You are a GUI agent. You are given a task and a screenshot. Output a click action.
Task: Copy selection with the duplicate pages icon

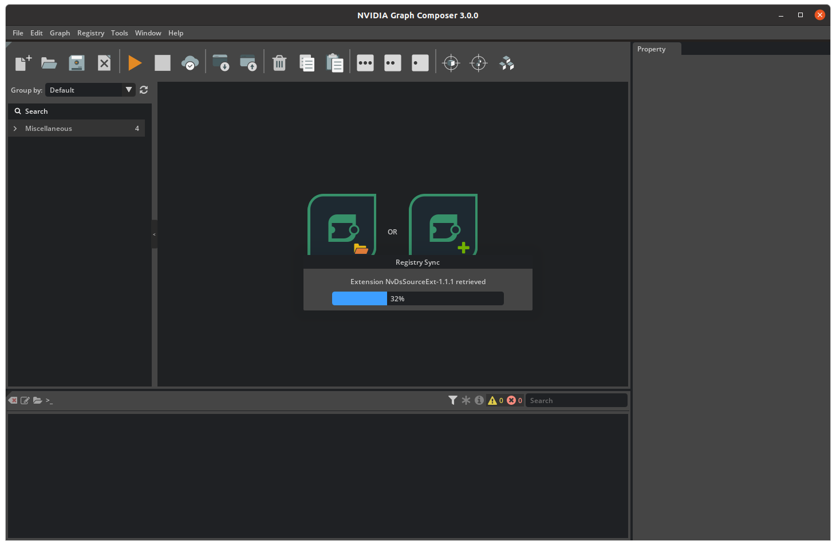coord(307,63)
